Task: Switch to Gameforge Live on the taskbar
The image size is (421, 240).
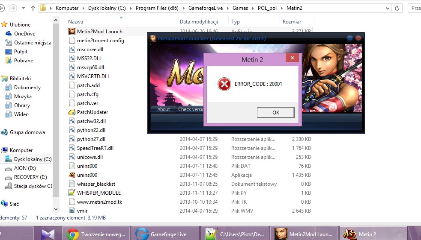Action: pos(165,234)
